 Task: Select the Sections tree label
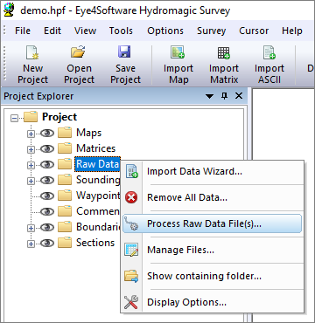point(95,243)
